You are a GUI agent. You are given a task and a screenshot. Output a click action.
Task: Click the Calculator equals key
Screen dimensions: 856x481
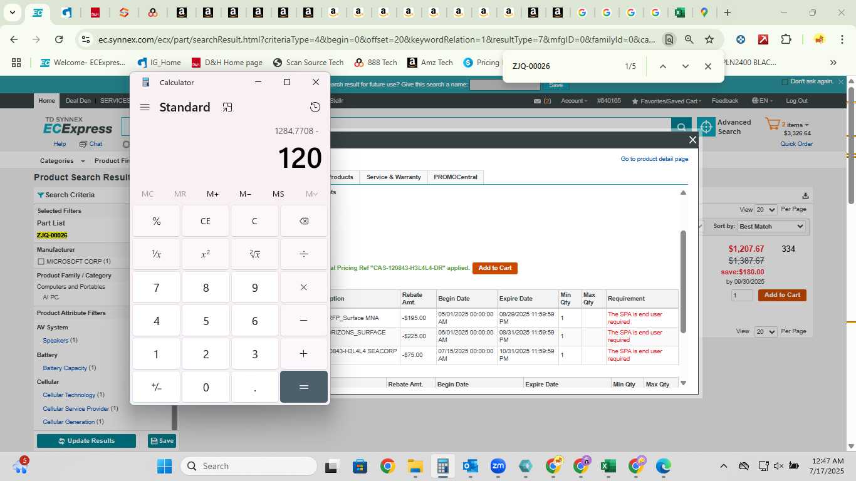[x=304, y=387]
